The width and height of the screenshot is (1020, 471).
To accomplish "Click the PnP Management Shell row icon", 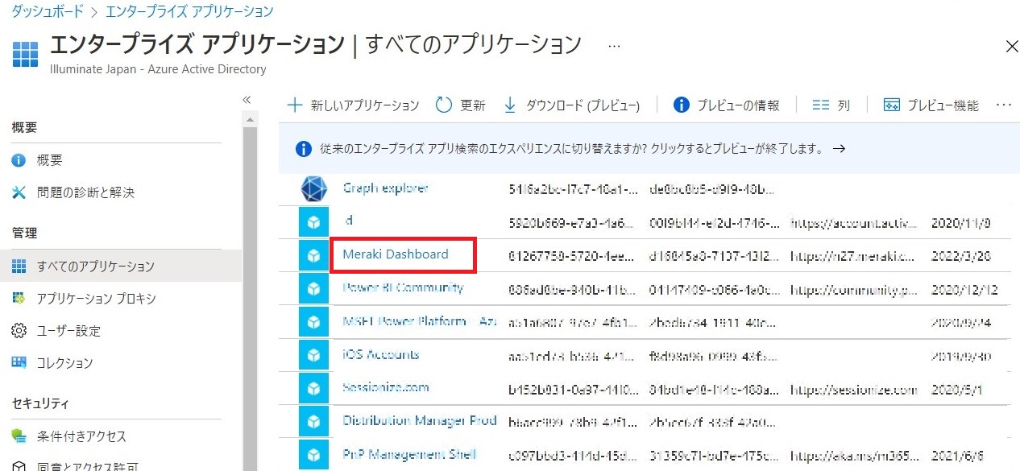I will point(313,455).
